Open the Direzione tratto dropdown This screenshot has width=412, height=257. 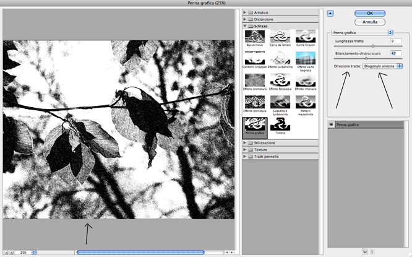382,66
